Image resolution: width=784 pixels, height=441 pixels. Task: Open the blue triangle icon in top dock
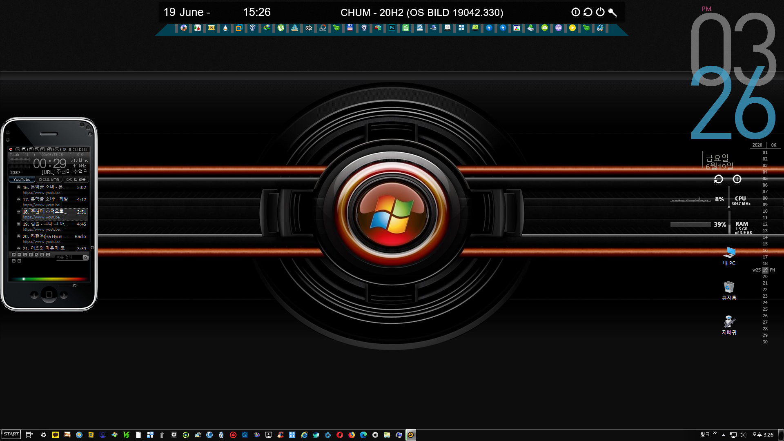(294, 28)
